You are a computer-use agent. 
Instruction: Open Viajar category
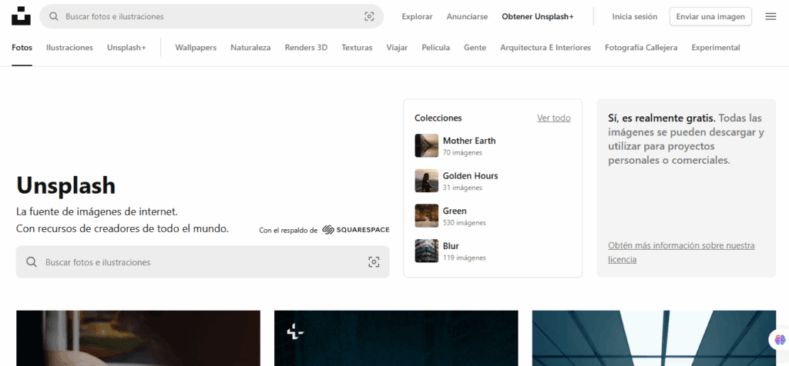397,48
